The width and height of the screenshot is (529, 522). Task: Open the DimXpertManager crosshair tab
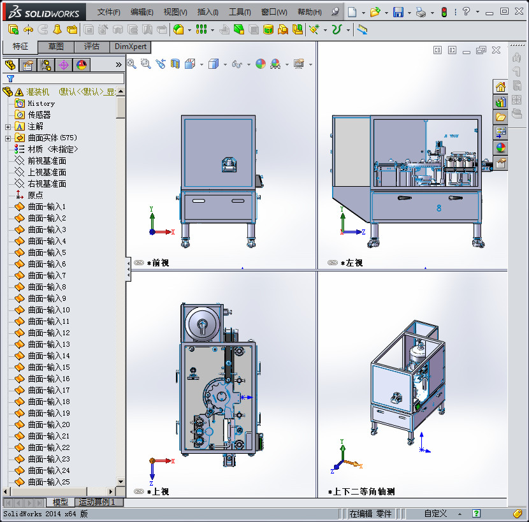tap(64, 65)
